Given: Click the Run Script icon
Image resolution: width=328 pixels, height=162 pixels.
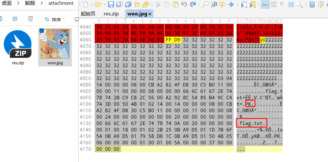Looking at the screenshot, I should 244,4.
